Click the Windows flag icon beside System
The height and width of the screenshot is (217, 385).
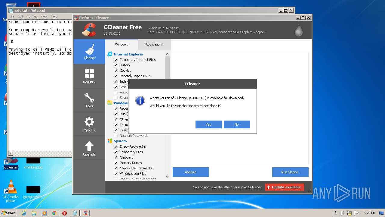110,141
